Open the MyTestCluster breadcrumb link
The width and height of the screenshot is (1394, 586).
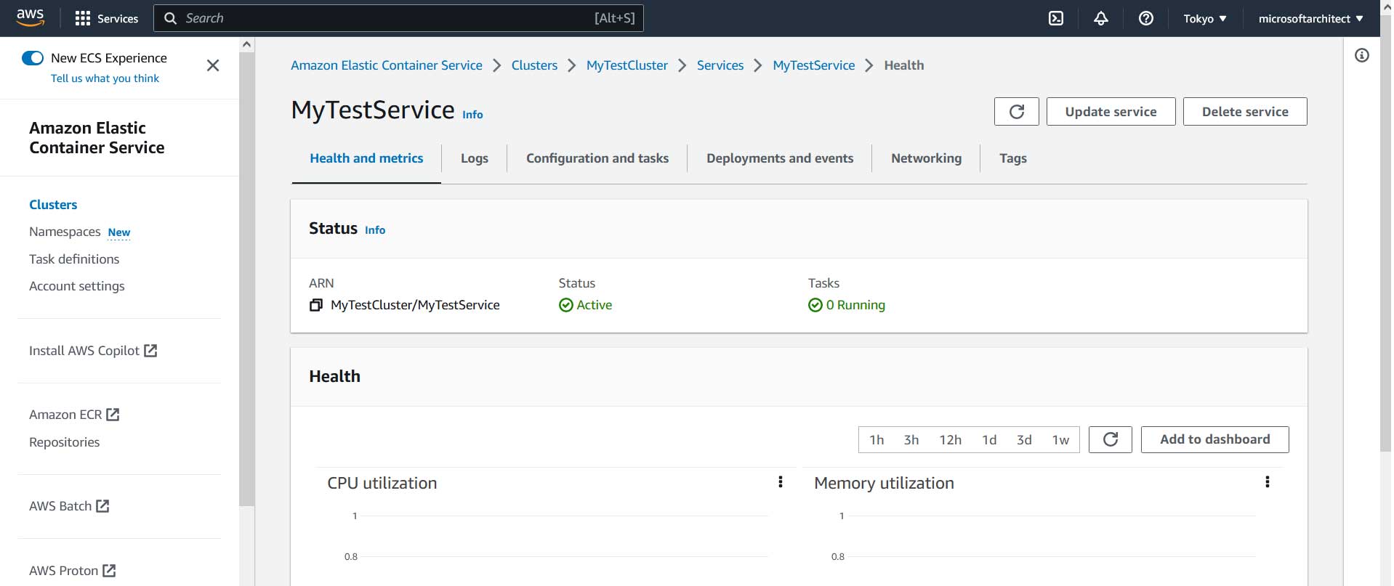(627, 65)
